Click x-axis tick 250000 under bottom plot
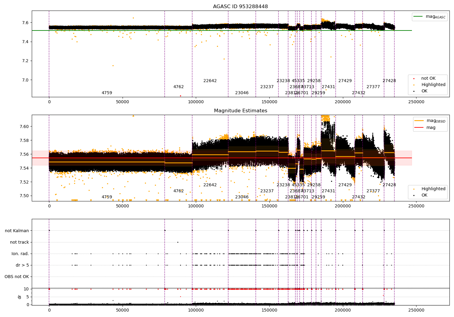The height and width of the screenshot is (317, 454). coord(416,310)
